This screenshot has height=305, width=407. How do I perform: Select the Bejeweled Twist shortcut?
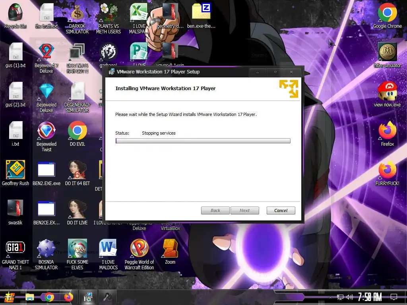(x=47, y=137)
